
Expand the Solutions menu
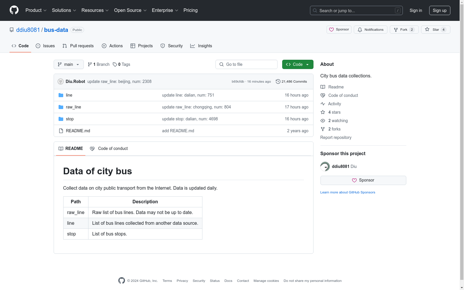[64, 10]
